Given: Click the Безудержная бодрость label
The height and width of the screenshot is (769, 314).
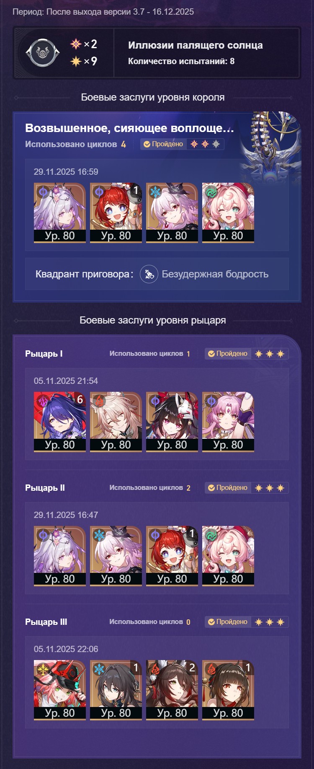Looking at the screenshot, I should 215,274.
